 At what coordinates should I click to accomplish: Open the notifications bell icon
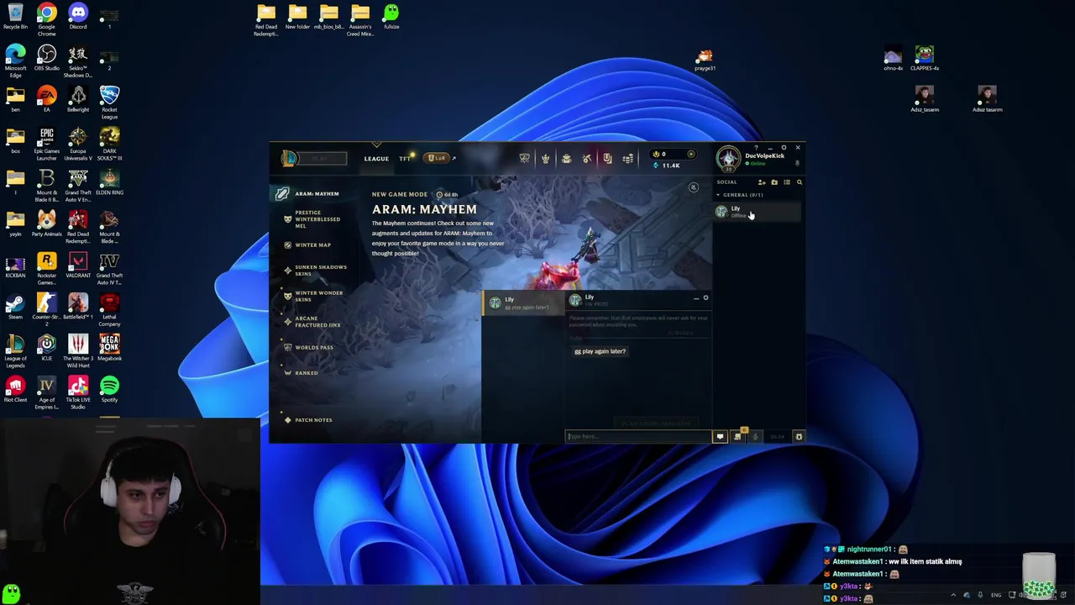pos(797,163)
